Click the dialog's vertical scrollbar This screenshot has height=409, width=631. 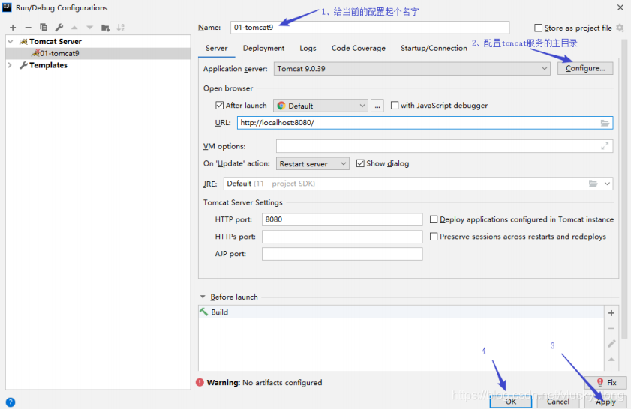[623, 189]
